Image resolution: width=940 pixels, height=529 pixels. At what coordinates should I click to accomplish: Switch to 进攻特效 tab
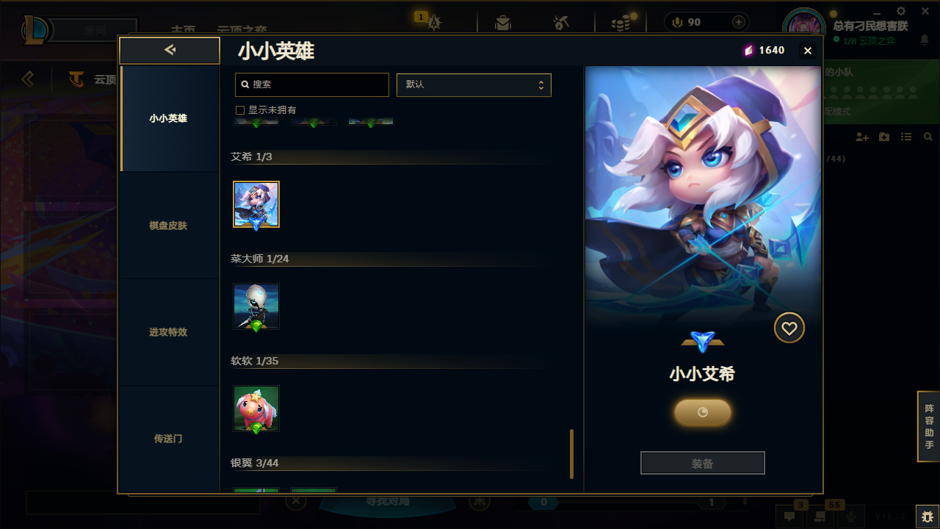click(x=168, y=332)
